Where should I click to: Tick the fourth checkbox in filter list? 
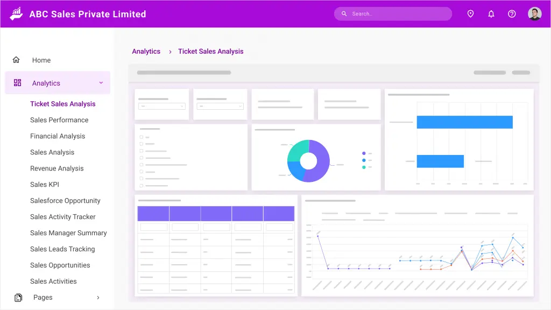[x=142, y=158]
